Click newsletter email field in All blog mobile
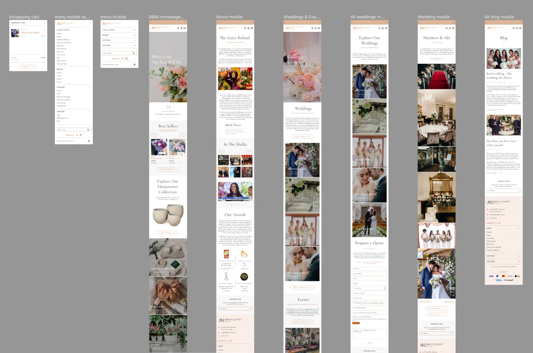The height and width of the screenshot is (353, 533). 503,190
